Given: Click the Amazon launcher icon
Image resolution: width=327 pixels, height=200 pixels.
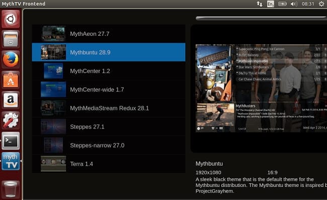Looking at the screenshot, I should tap(11, 100).
